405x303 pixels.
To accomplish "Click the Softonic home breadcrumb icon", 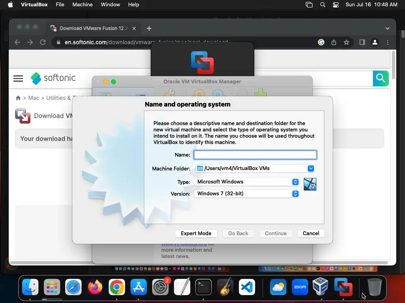I will pos(18,98).
